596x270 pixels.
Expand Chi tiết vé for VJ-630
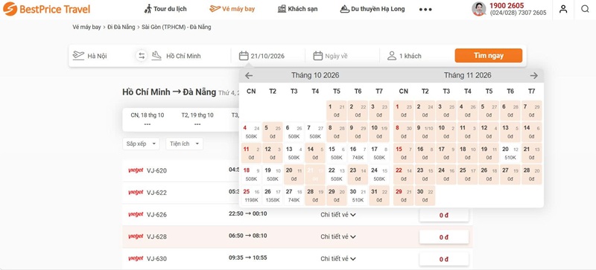[x=338, y=259]
